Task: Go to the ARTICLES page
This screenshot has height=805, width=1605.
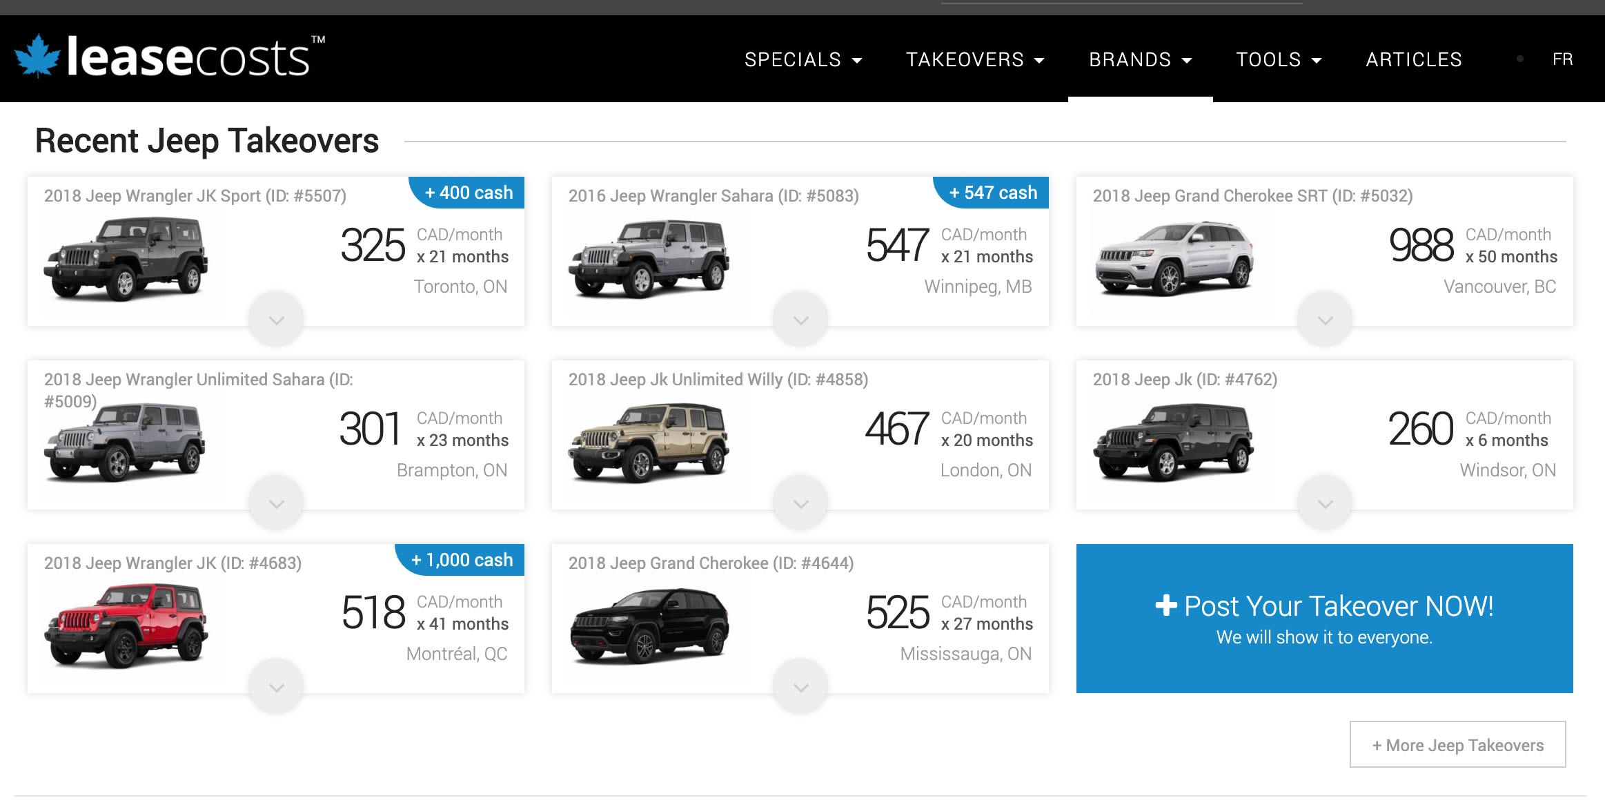Action: pos(1414,60)
